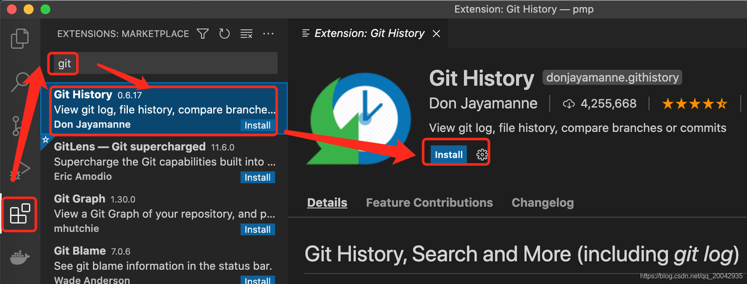Open the Run and Debug view

click(20, 170)
